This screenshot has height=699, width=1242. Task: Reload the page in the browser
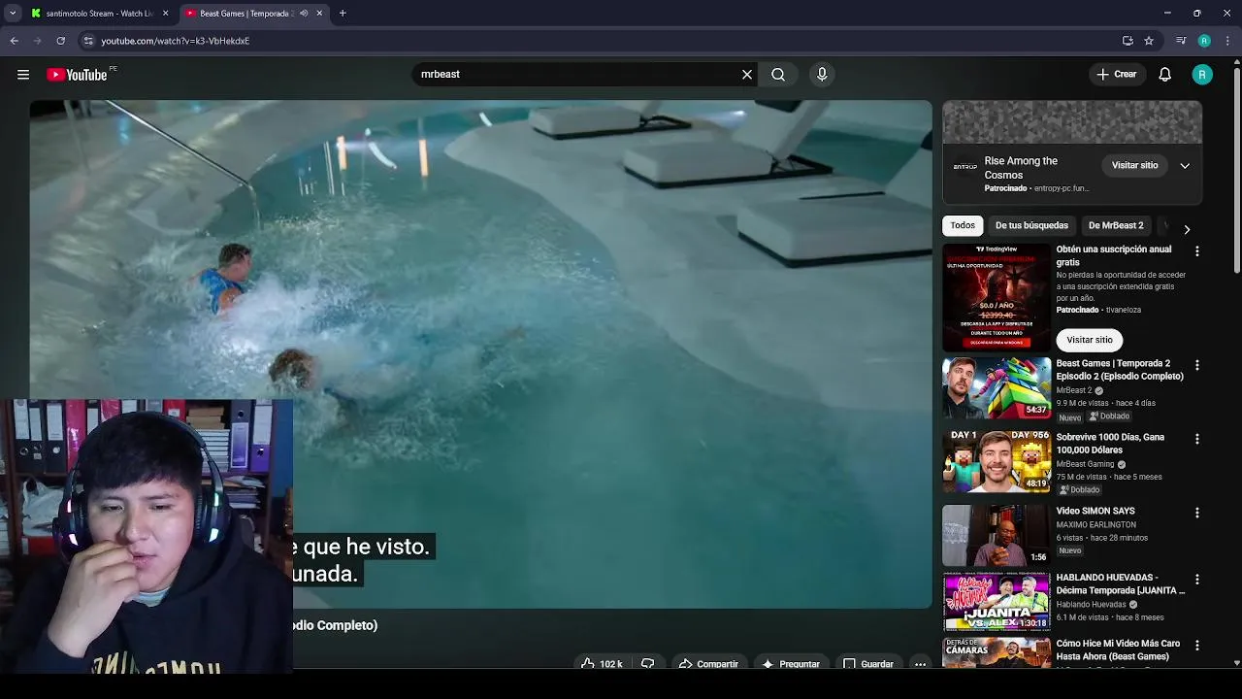pos(60,41)
